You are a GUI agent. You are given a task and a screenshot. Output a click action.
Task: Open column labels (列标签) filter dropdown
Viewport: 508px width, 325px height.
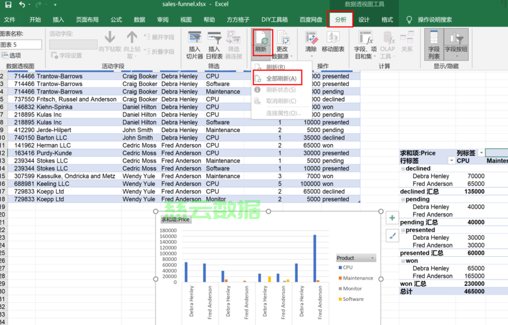click(x=481, y=153)
